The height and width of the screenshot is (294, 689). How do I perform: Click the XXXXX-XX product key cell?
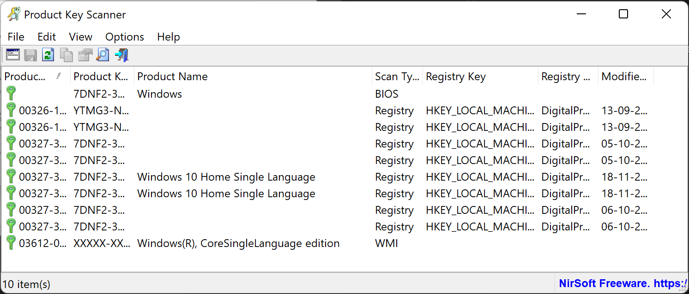[102, 243]
